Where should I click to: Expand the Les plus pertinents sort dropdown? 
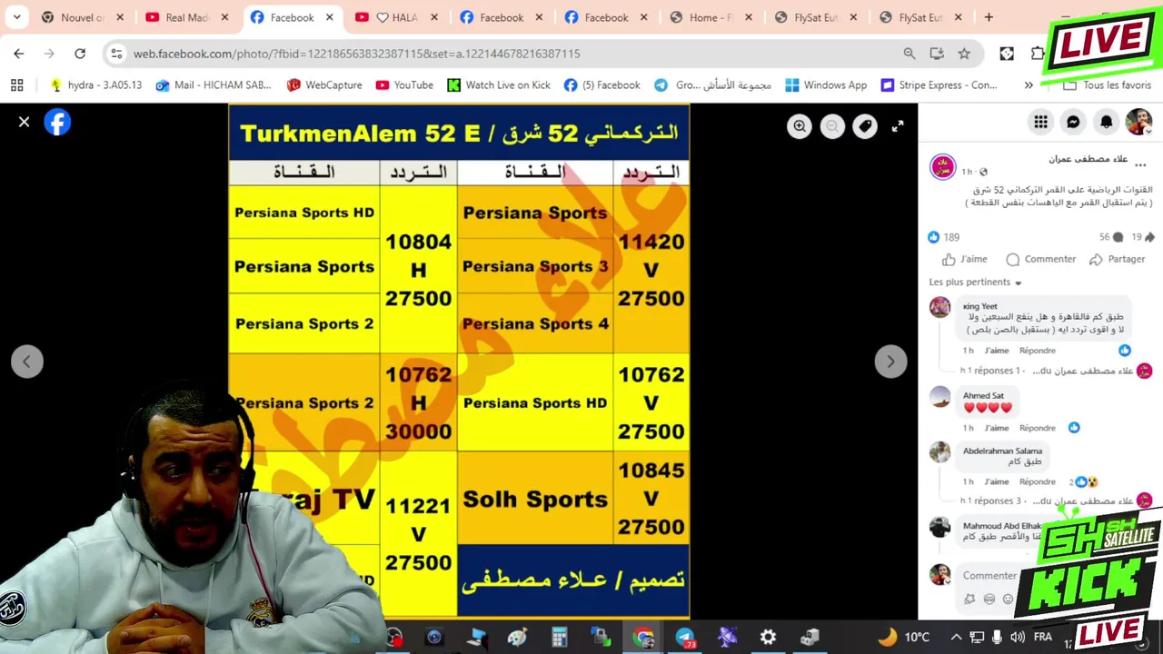click(975, 282)
